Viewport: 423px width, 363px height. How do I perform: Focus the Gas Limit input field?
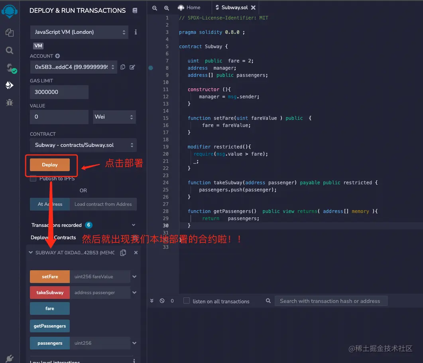point(59,92)
